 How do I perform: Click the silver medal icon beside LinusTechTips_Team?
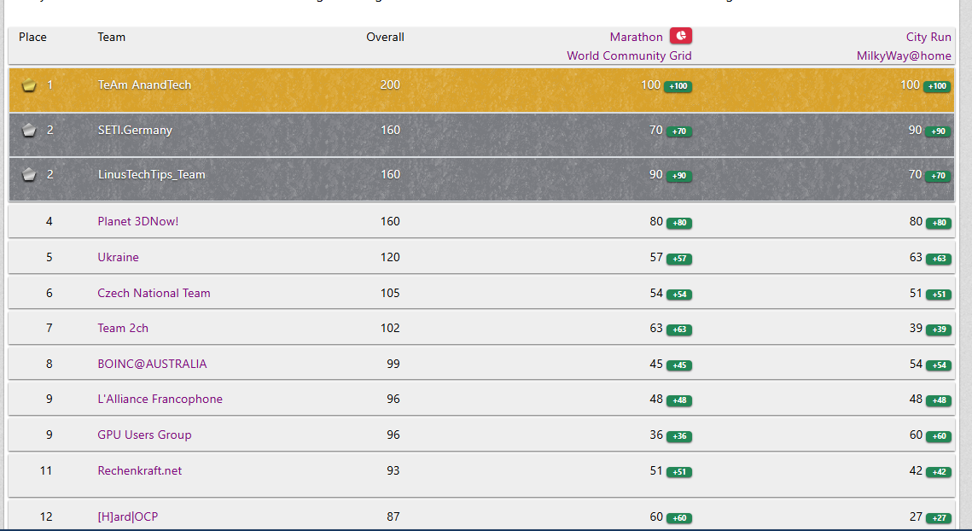(x=28, y=175)
